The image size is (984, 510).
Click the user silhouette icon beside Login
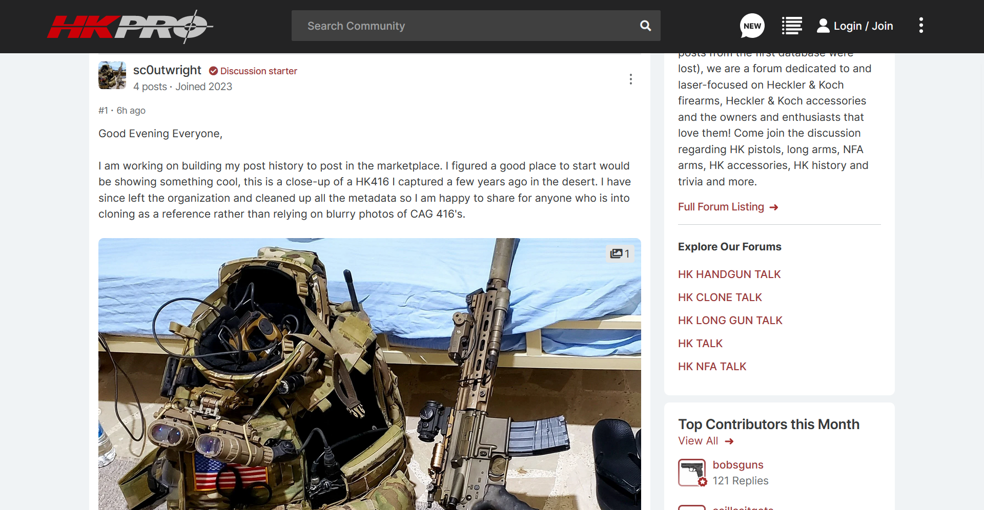pos(823,26)
